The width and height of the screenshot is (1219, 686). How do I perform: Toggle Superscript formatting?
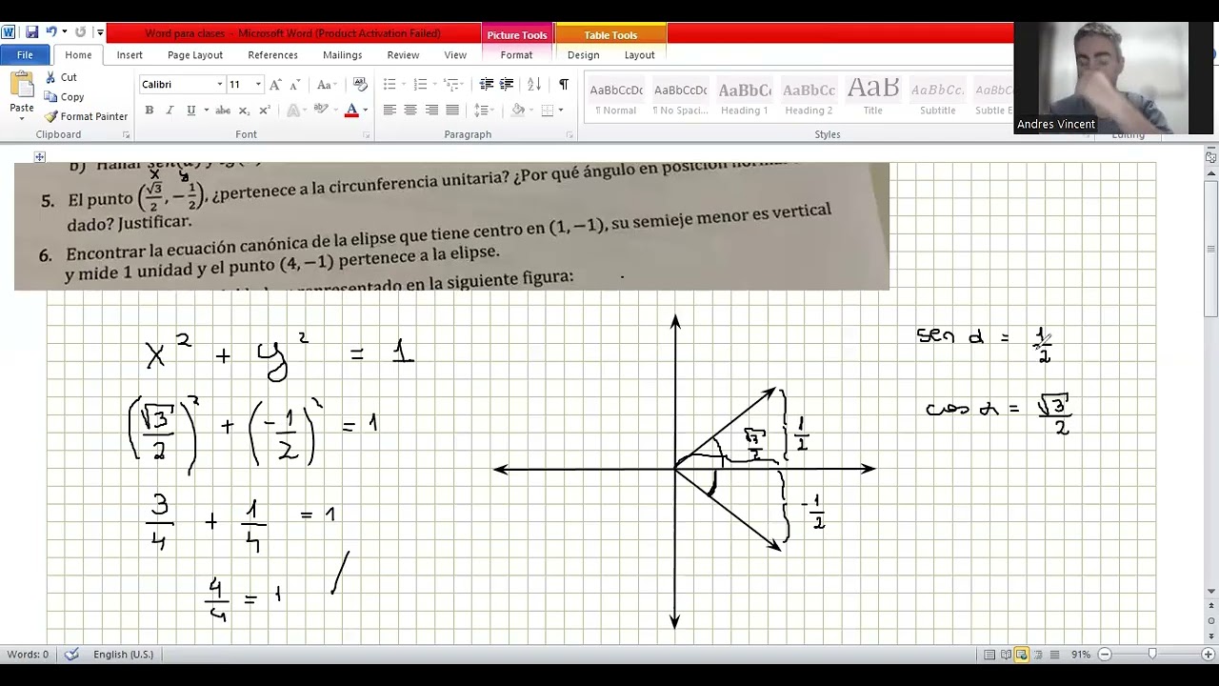265,111
